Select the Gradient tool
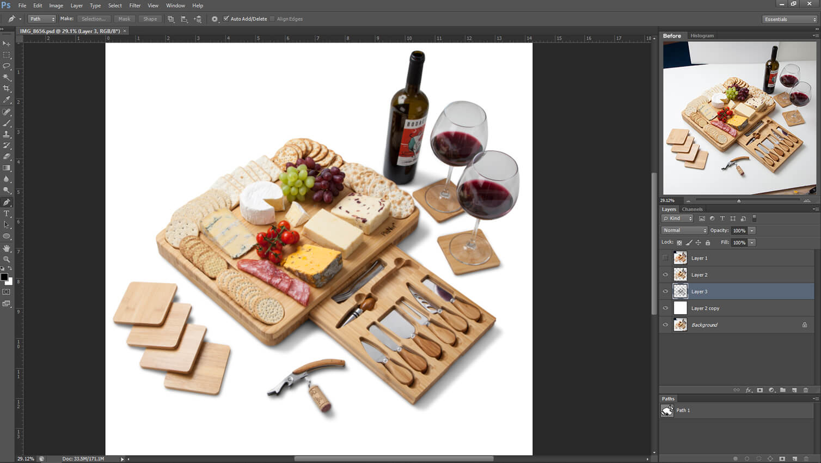Screen dimensions: 821x463 pos(7,168)
